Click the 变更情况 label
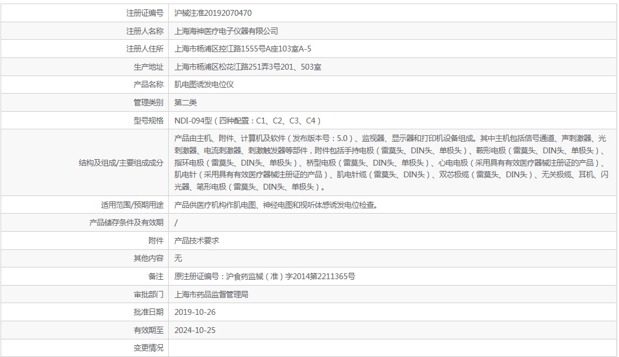This screenshot has height=357, width=619. (148, 348)
